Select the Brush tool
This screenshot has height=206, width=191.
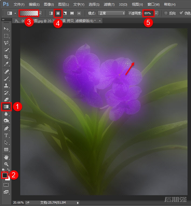[6, 79]
